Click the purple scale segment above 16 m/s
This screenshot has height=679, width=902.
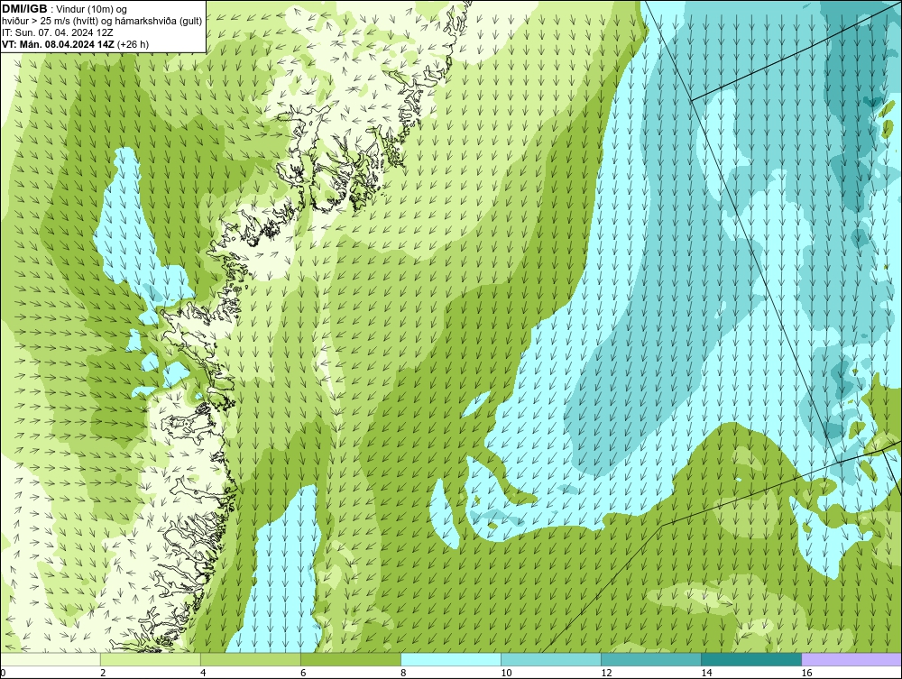coord(851,659)
